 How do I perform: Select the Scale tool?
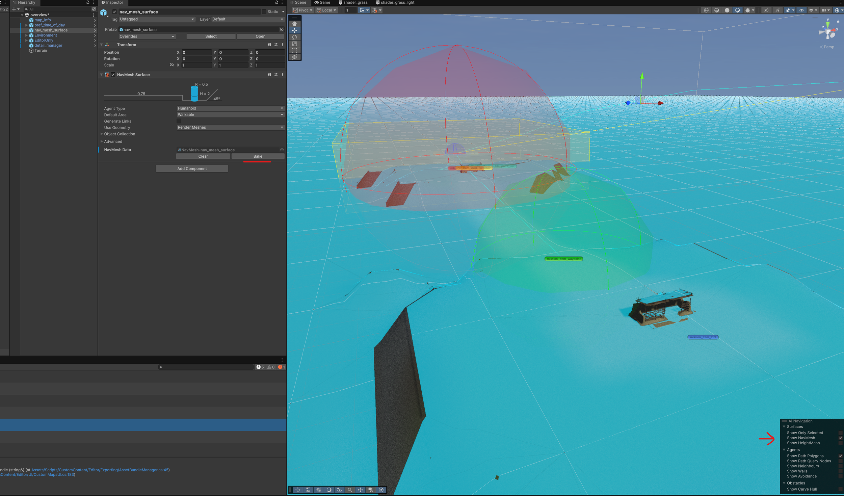point(294,44)
